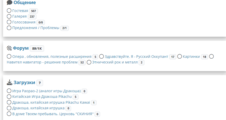Click the circle icon before Гостевая
The height and width of the screenshot is (120, 226).
click(x=9, y=11)
